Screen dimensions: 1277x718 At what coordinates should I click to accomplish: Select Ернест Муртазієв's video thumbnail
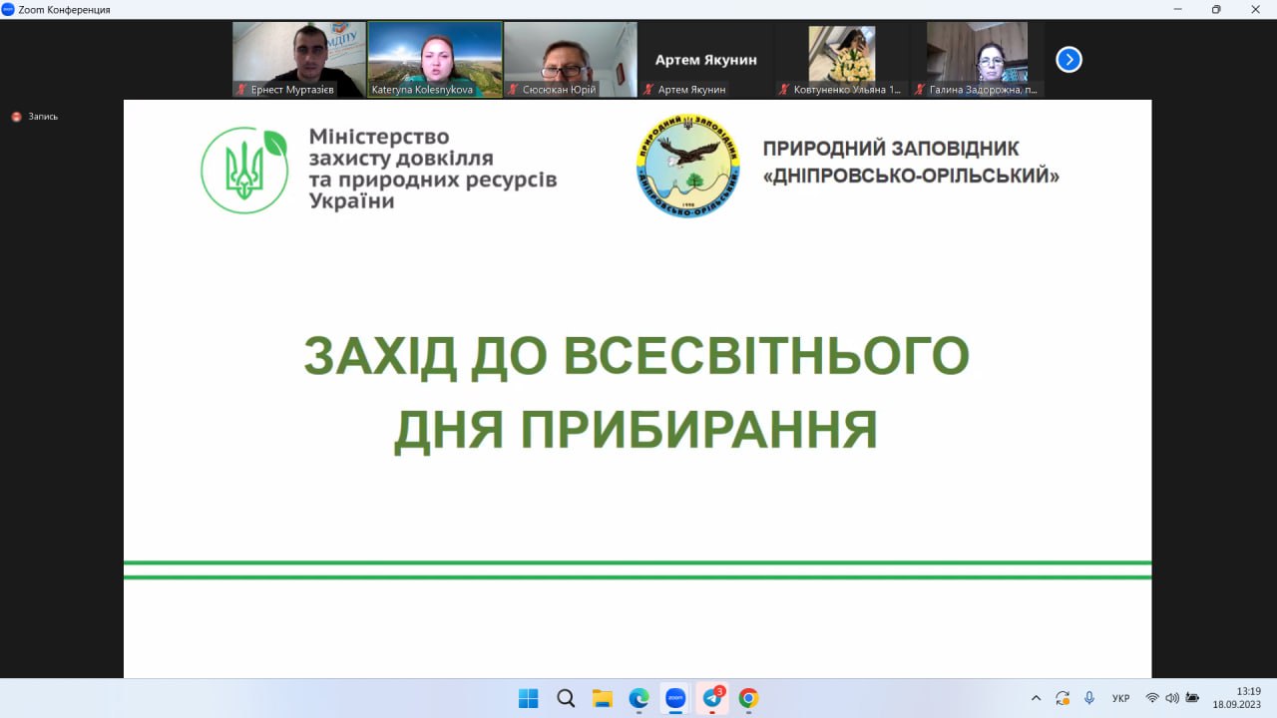point(299,58)
